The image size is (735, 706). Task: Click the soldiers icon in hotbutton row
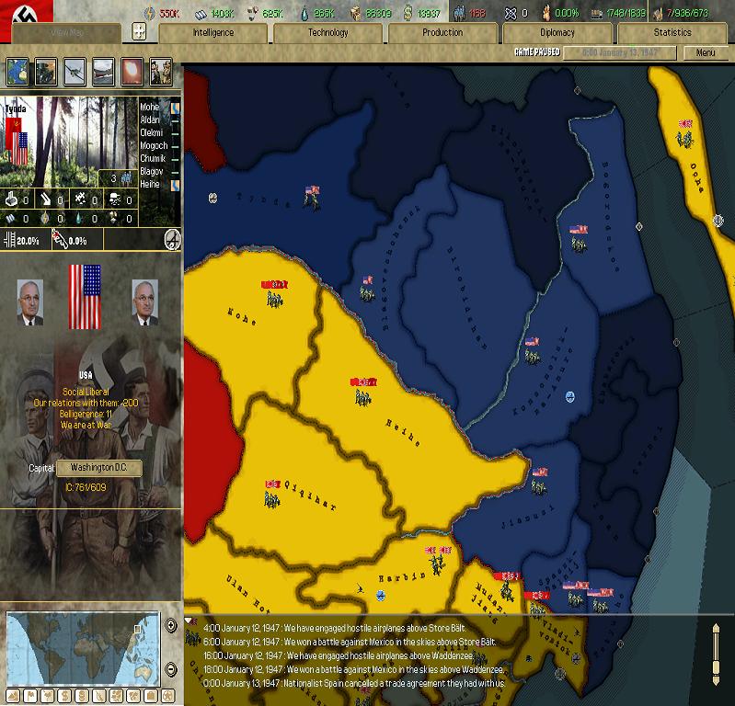point(161,72)
